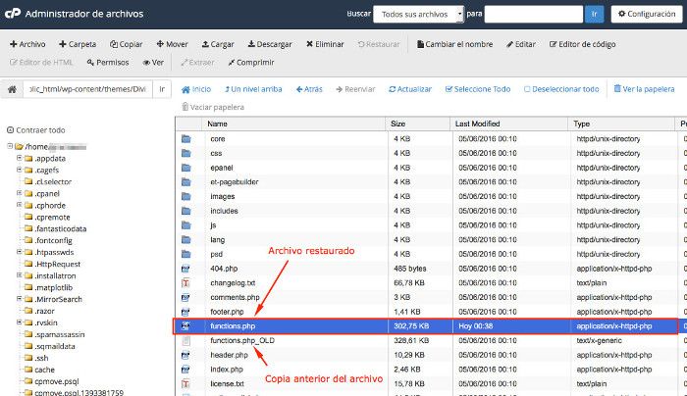Click Deseleccionar todo

pos(561,89)
